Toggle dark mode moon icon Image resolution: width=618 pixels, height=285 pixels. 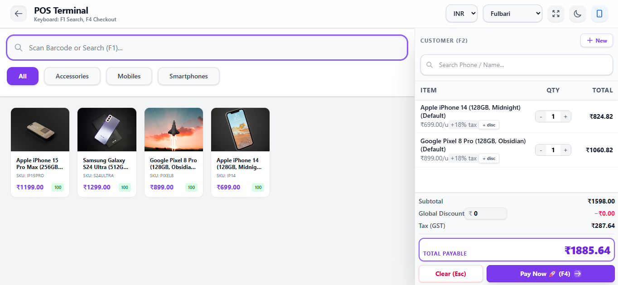578,14
